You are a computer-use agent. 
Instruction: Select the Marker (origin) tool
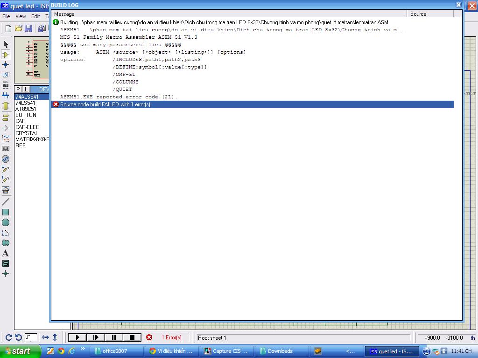tap(6, 274)
